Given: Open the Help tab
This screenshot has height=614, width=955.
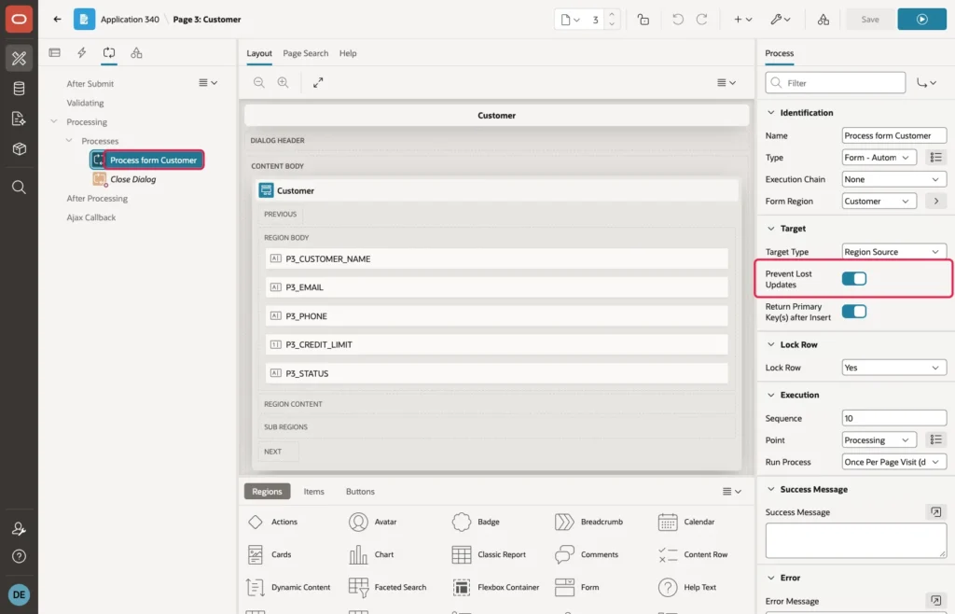Looking at the screenshot, I should (x=348, y=53).
